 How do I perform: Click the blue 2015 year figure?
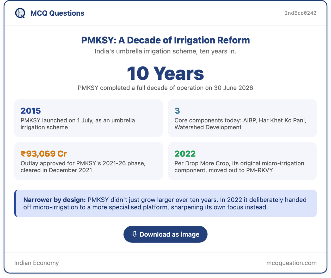31,111
